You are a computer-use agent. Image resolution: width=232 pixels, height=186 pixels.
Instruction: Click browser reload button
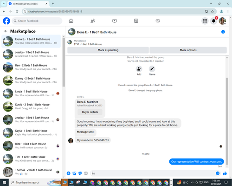click(x=17, y=12)
